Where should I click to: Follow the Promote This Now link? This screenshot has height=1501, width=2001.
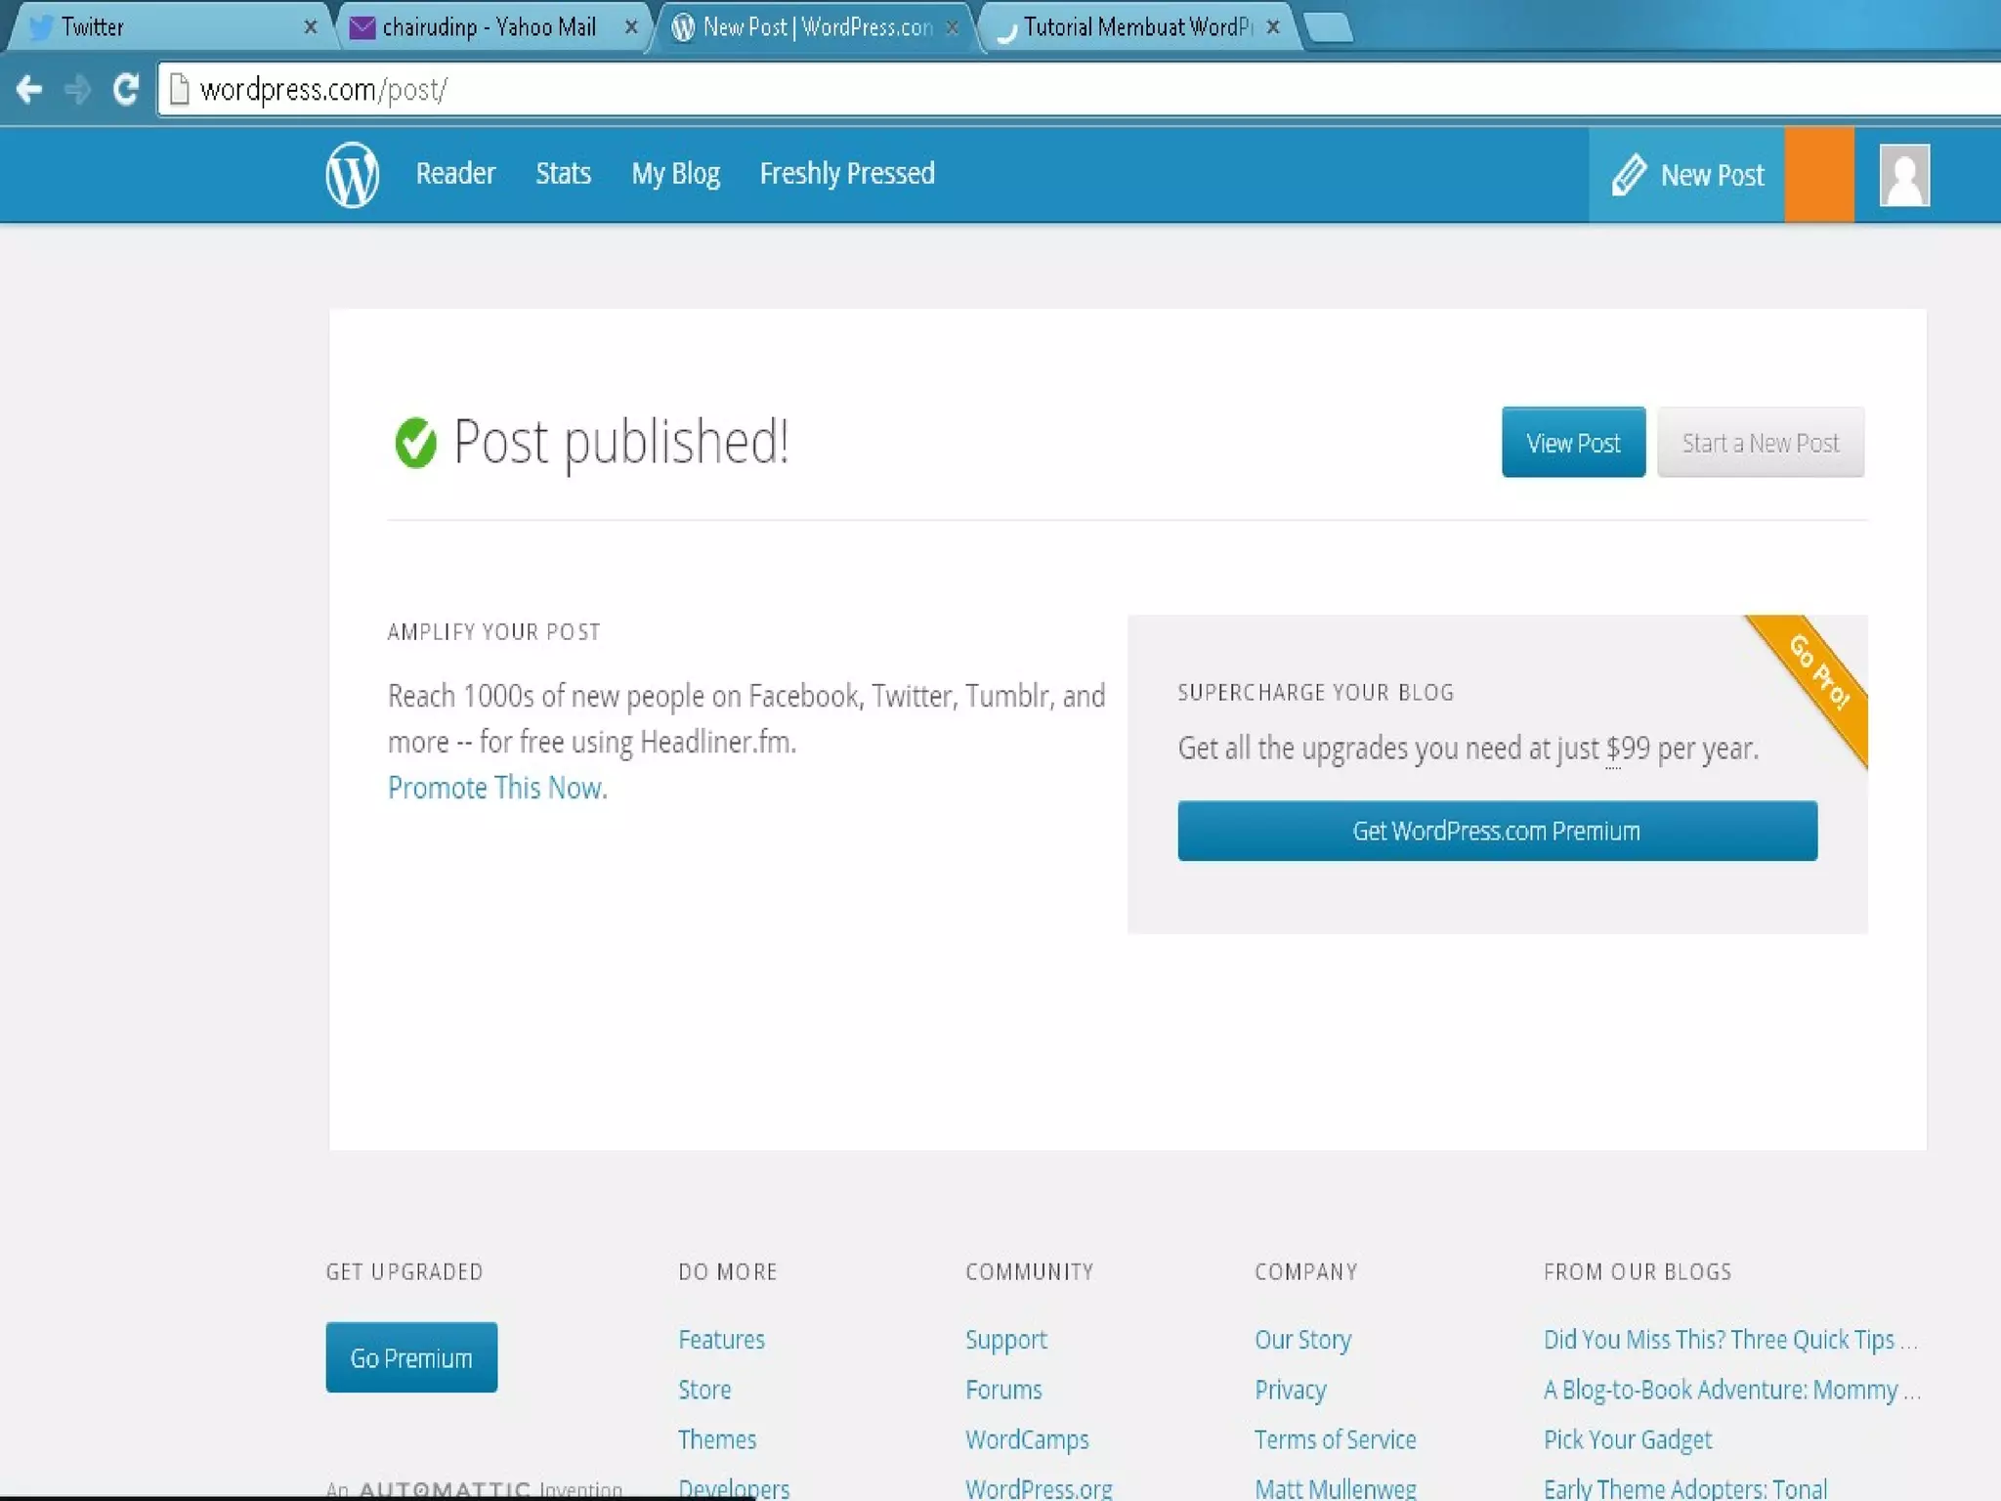(x=496, y=788)
